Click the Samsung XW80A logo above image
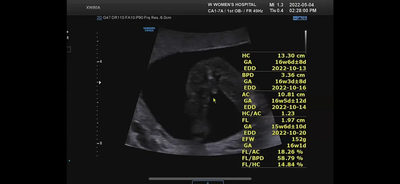Image resolution: width=400 pixels, height=184 pixels. pos(149,29)
